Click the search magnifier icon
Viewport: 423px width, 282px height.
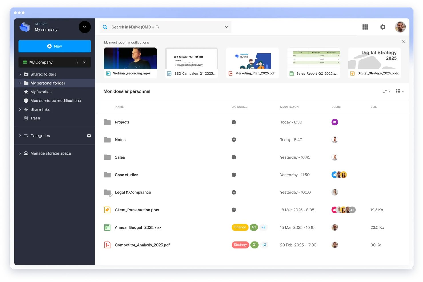[105, 27]
